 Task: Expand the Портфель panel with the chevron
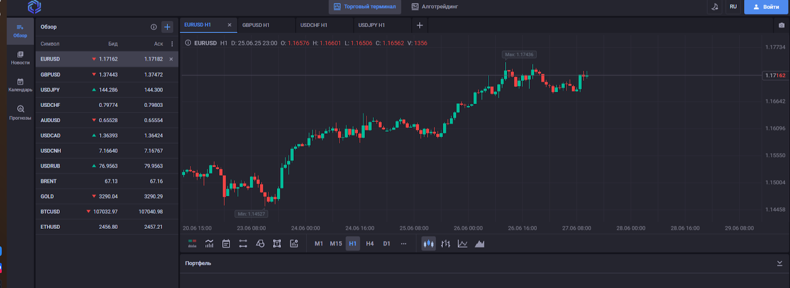[x=780, y=263]
